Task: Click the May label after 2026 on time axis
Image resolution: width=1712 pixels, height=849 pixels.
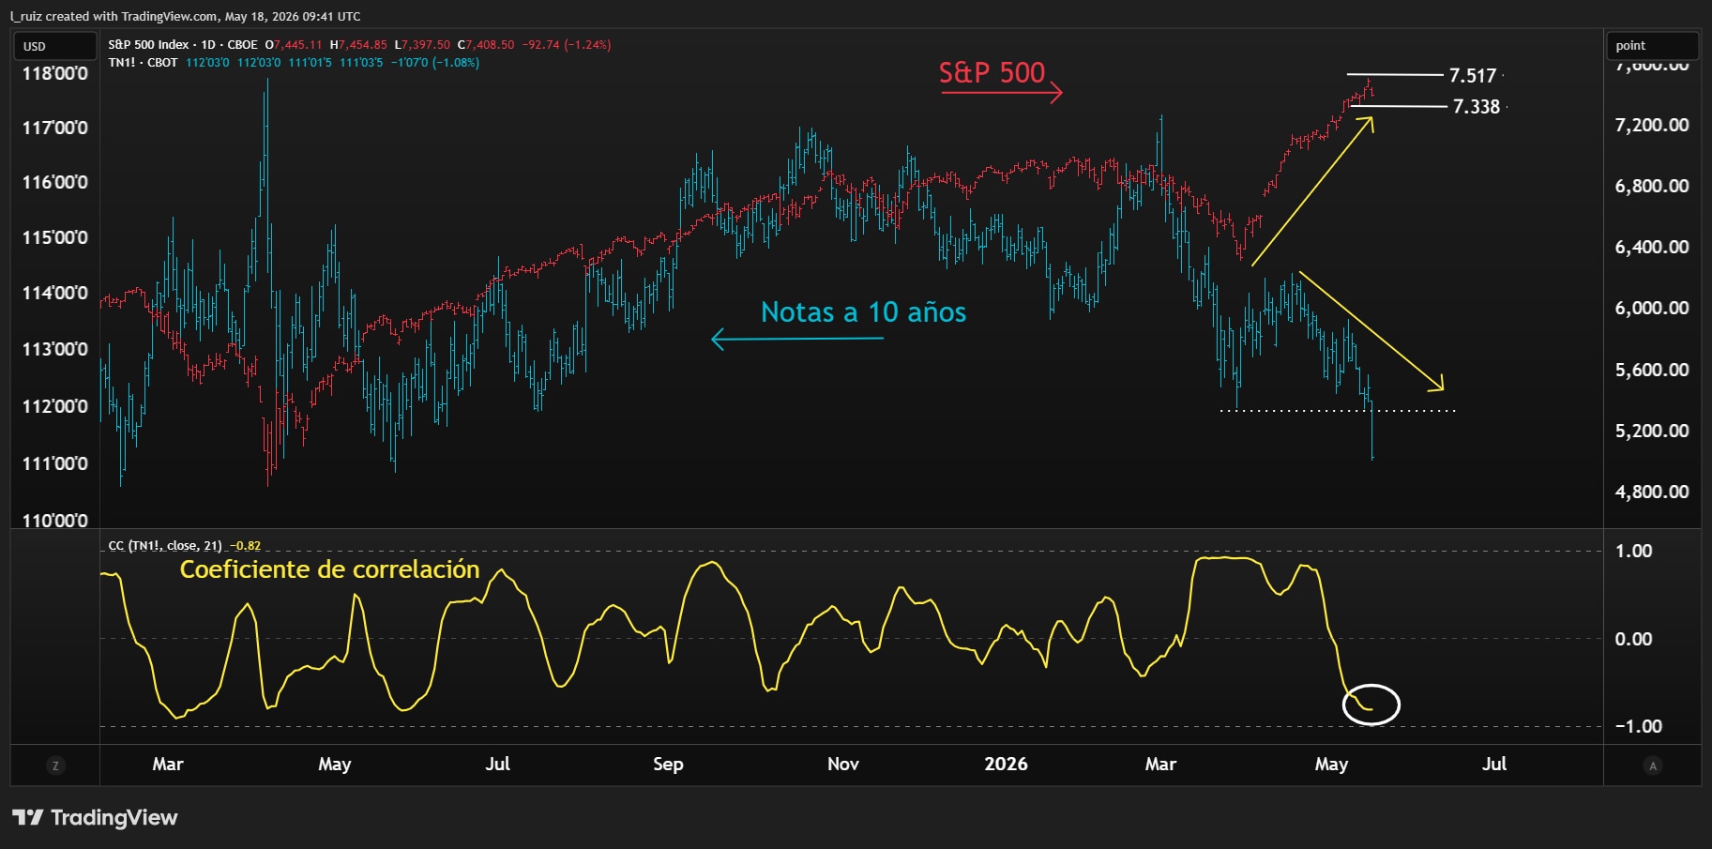Action: click(1331, 764)
